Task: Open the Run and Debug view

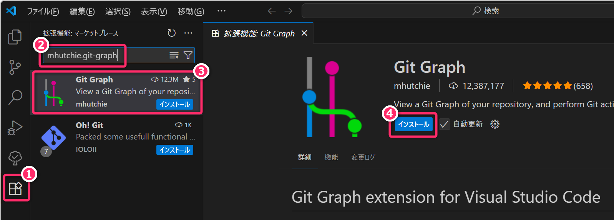Action: (15, 128)
